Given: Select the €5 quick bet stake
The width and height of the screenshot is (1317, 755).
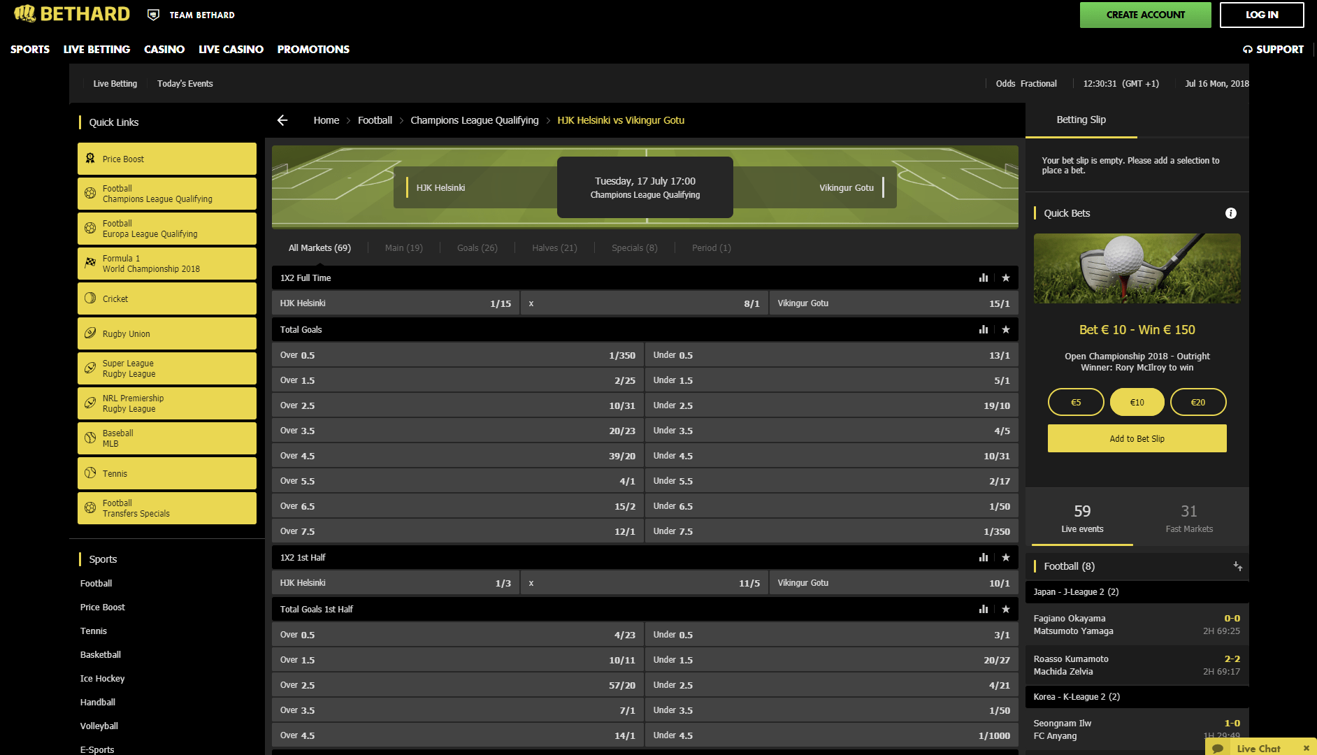Looking at the screenshot, I should [1076, 402].
